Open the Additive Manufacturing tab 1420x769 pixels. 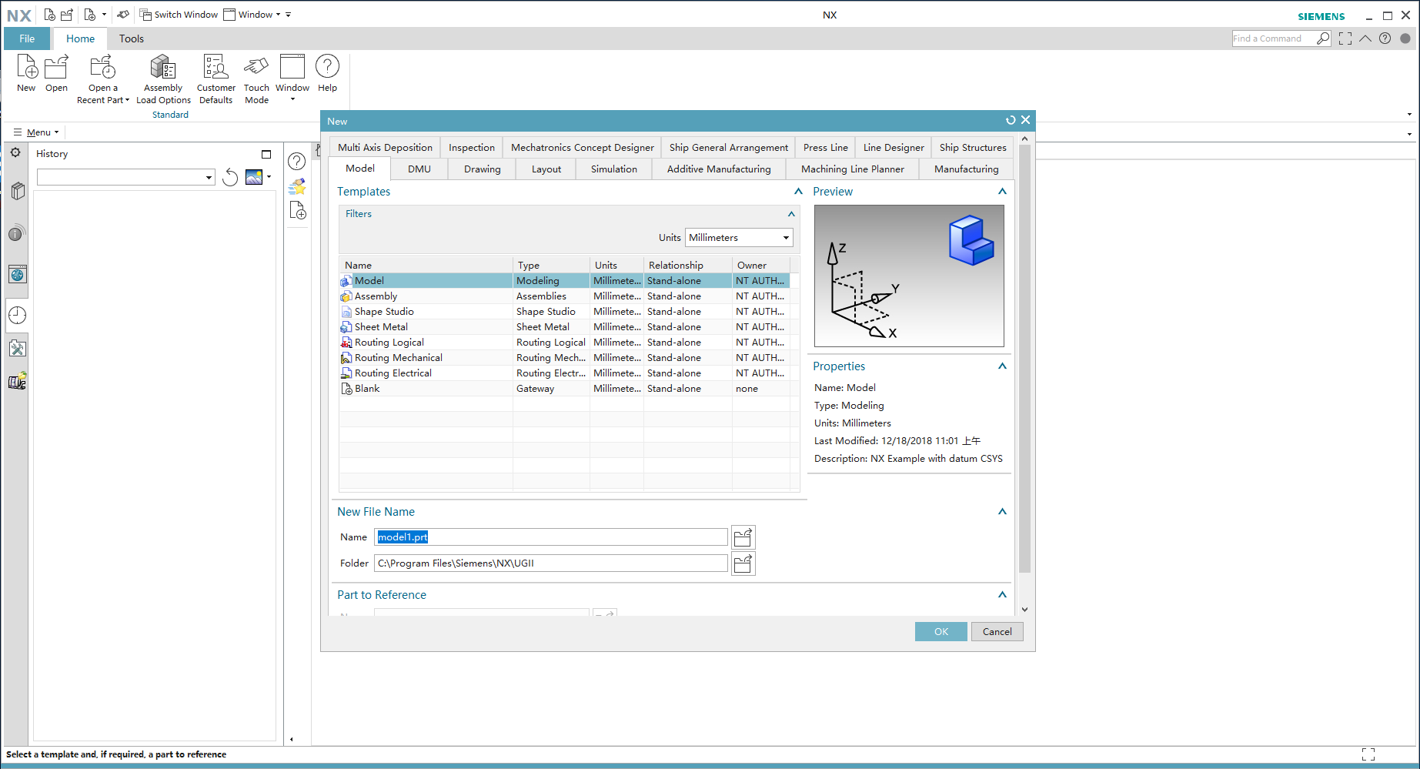coord(719,169)
